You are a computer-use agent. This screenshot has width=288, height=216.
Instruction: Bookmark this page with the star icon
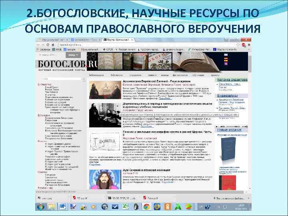(x=238, y=45)
